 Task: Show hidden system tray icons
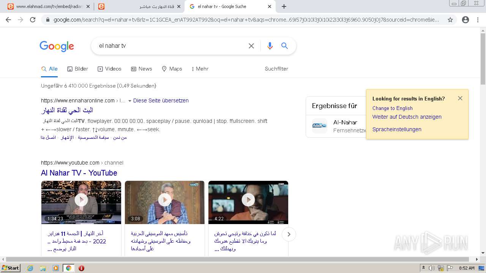pos(424,268)
